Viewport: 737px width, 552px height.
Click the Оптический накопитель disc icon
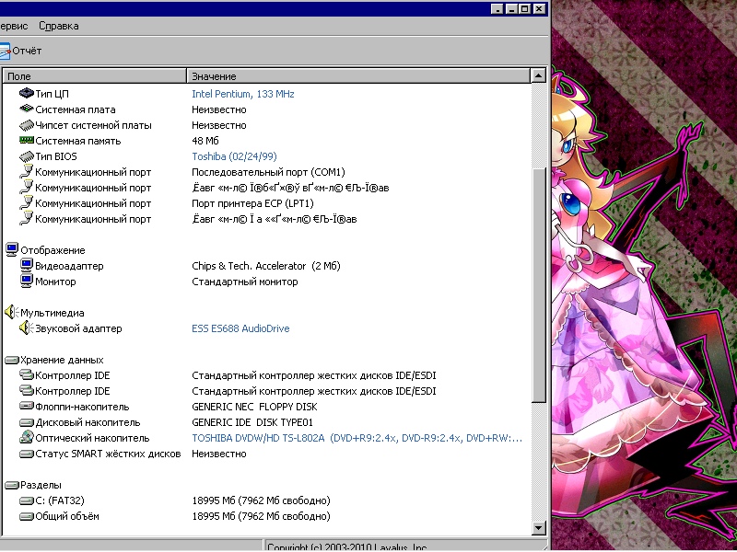tap(27, 437)
